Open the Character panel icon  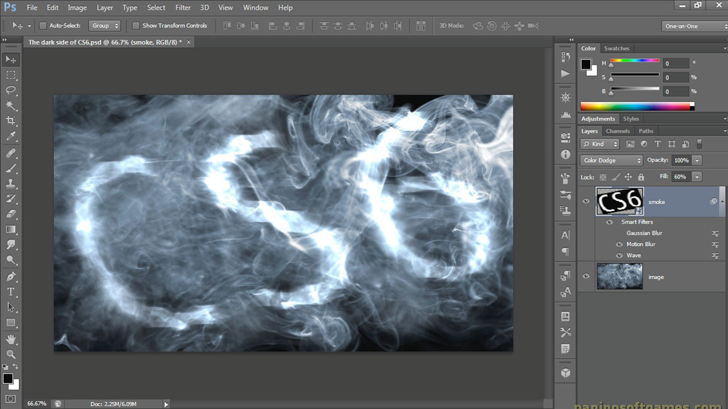click(566, 235)
